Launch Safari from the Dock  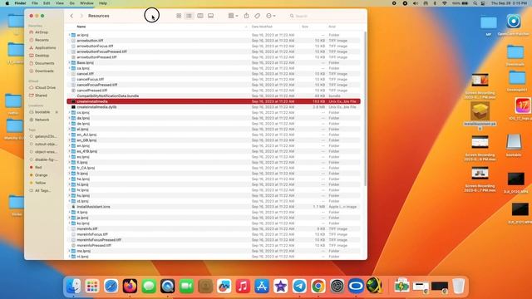click(111, 286)
